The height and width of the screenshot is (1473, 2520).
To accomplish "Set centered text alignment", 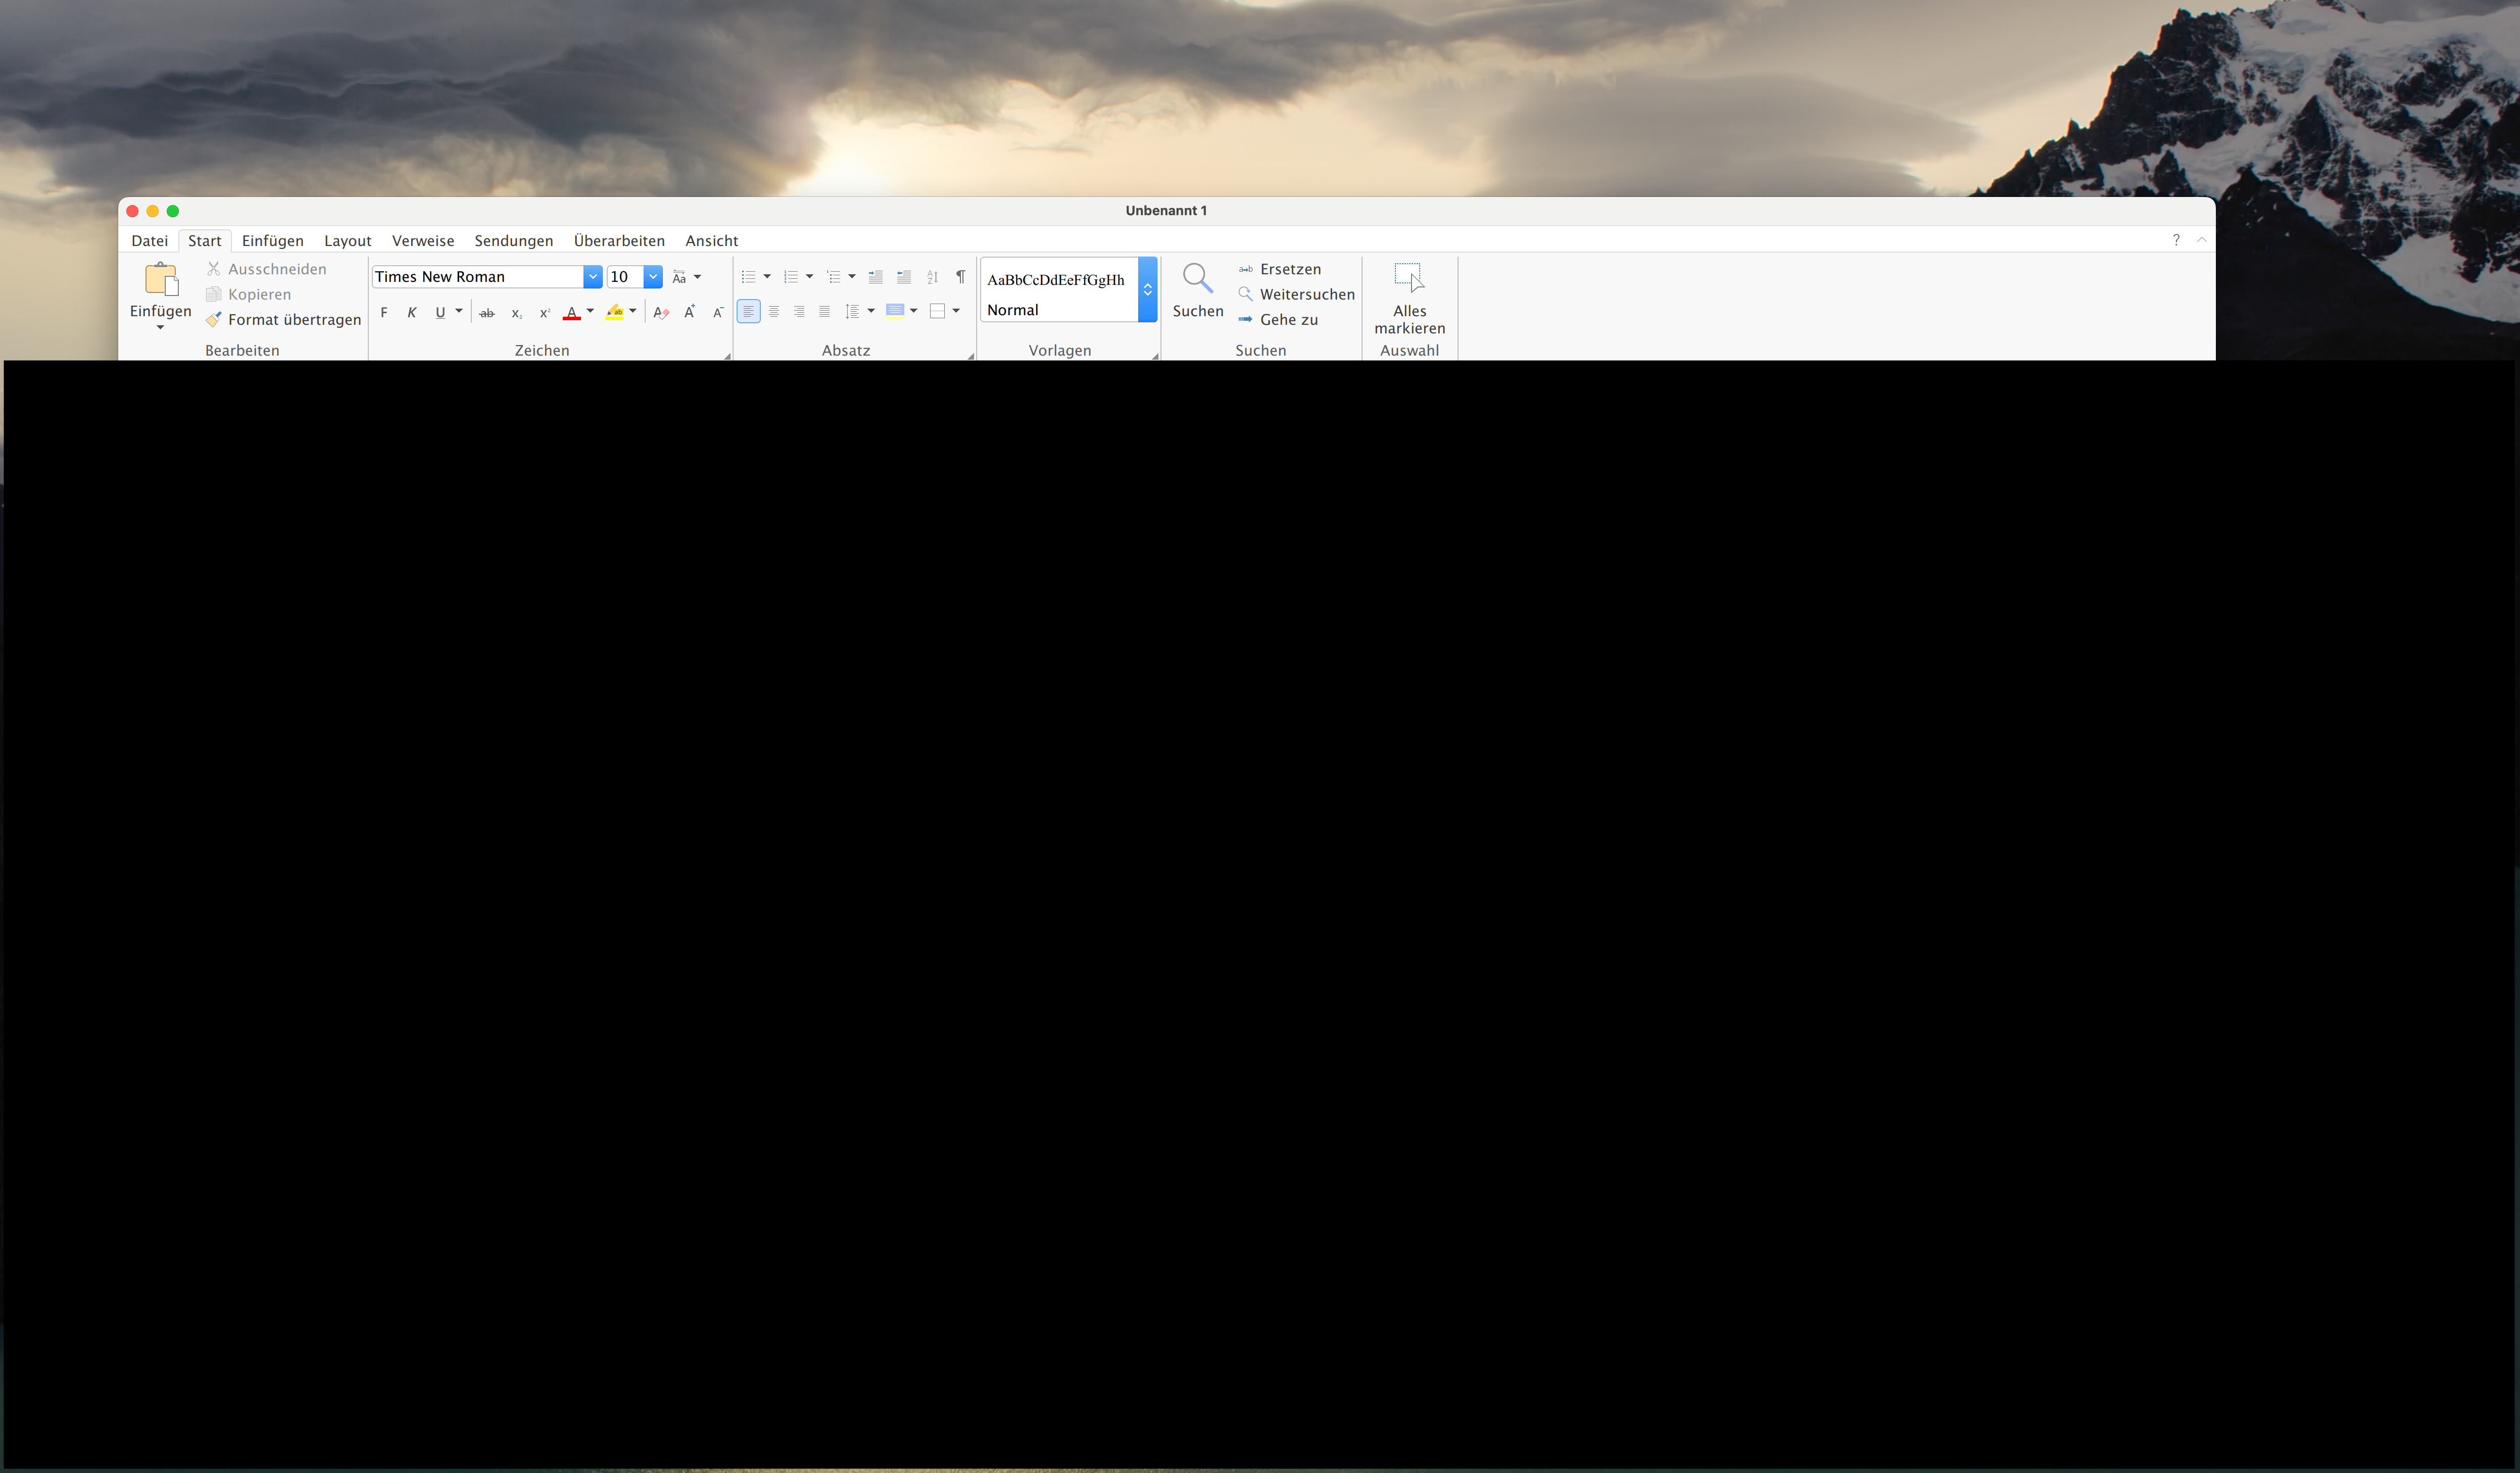I will click(x=774, y=311).
